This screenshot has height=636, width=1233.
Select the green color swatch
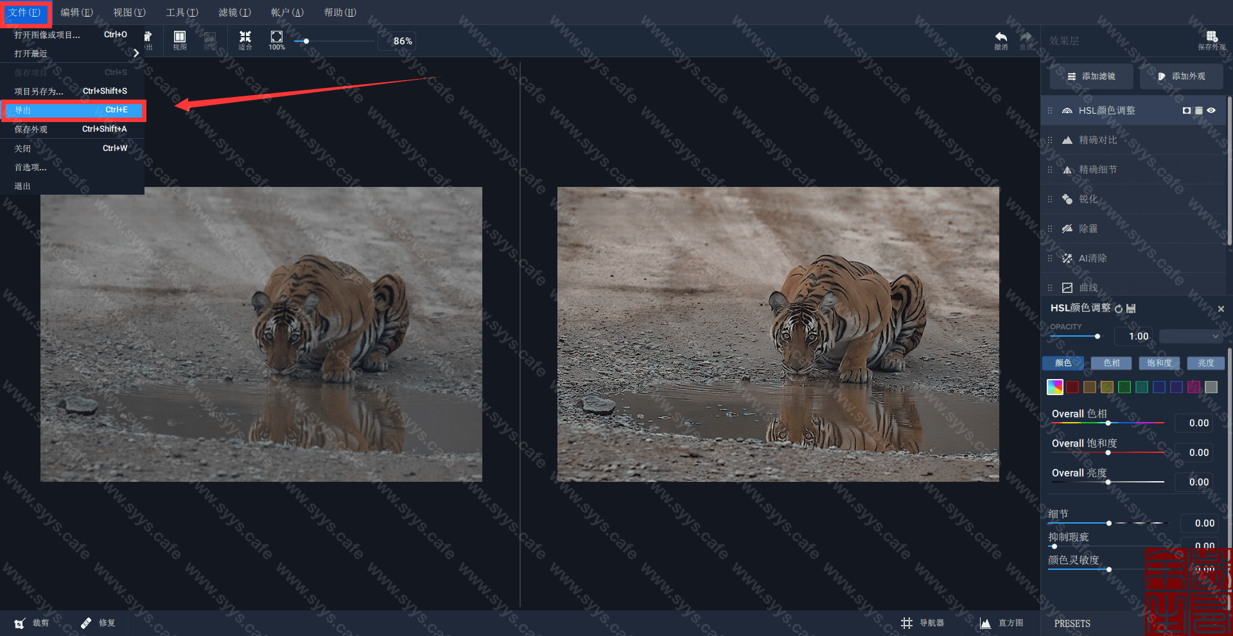click(1124, 387)
